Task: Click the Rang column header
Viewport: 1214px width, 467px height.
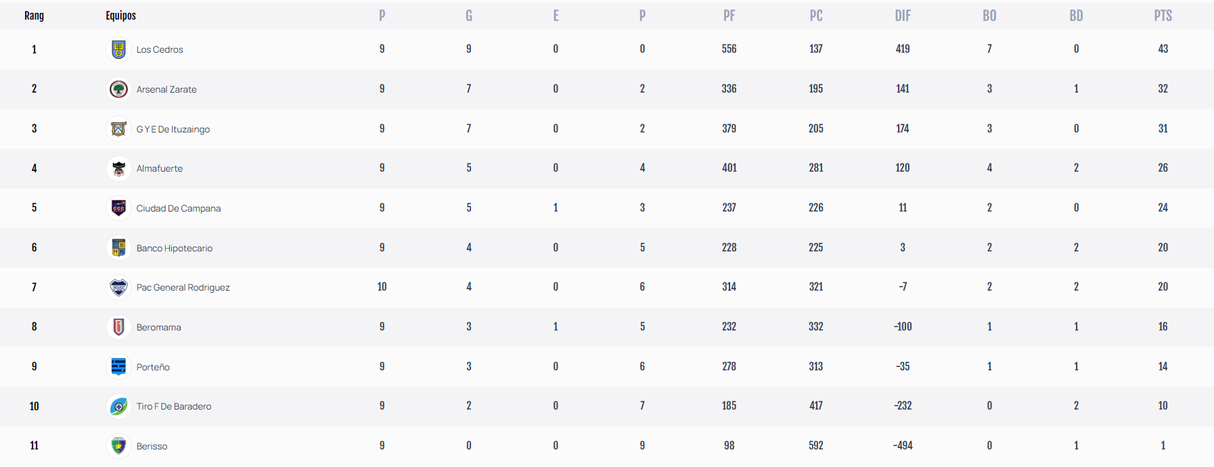Action: pos(34,16)
